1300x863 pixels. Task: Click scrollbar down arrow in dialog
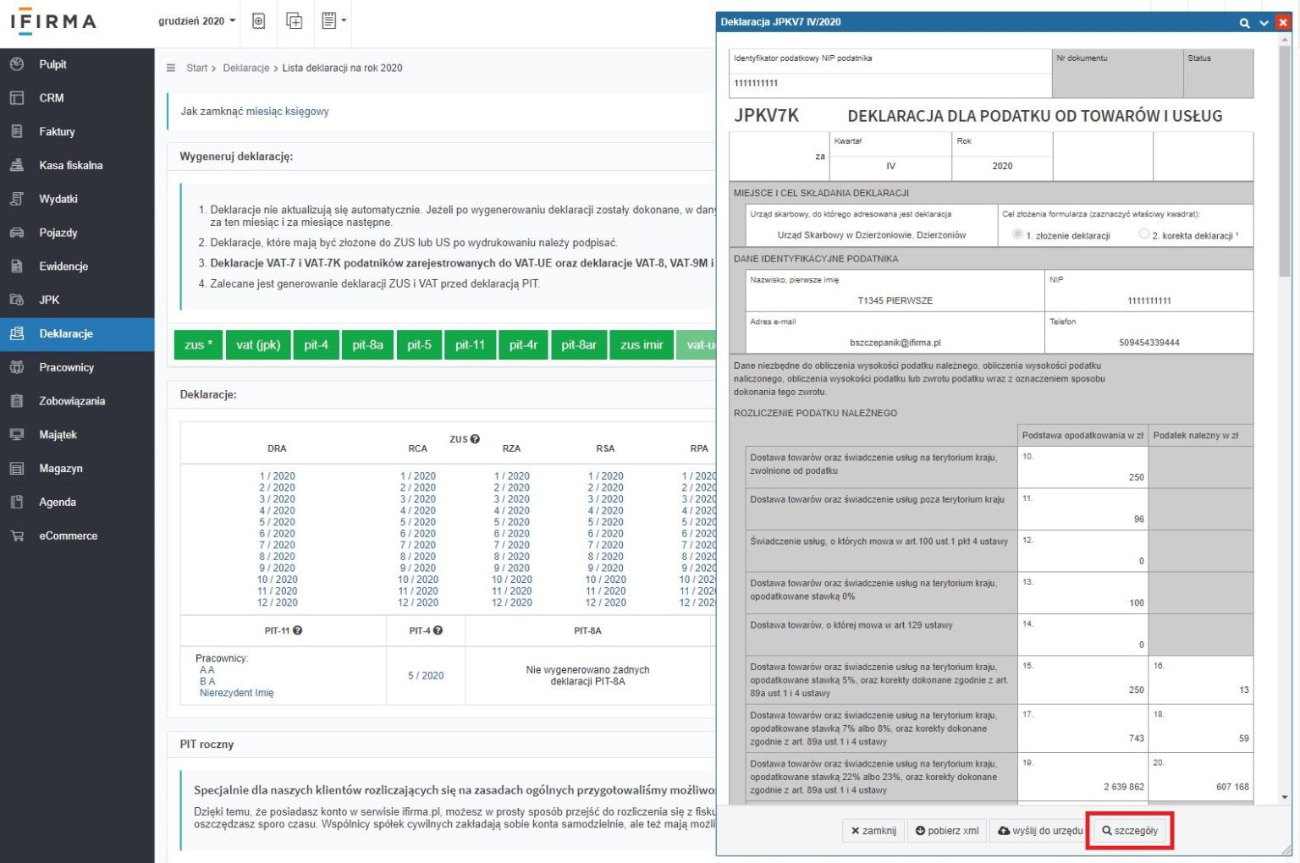[1285, 797]
